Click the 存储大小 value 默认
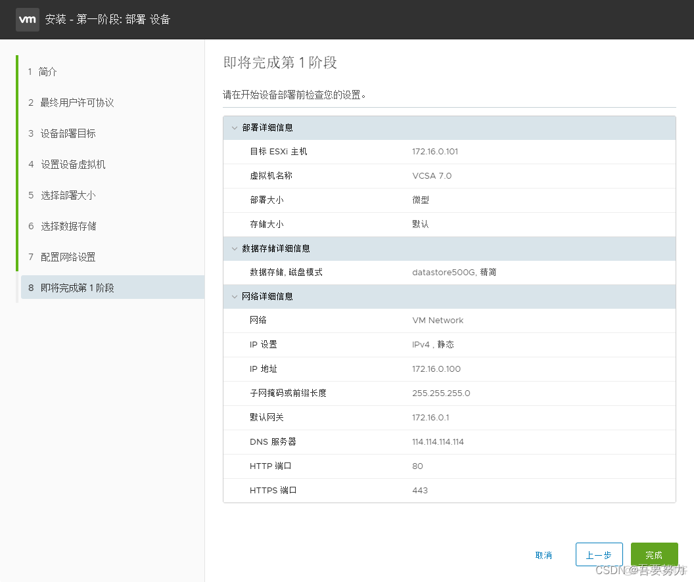Screen dimensions: 694x582 pos(421,224)
